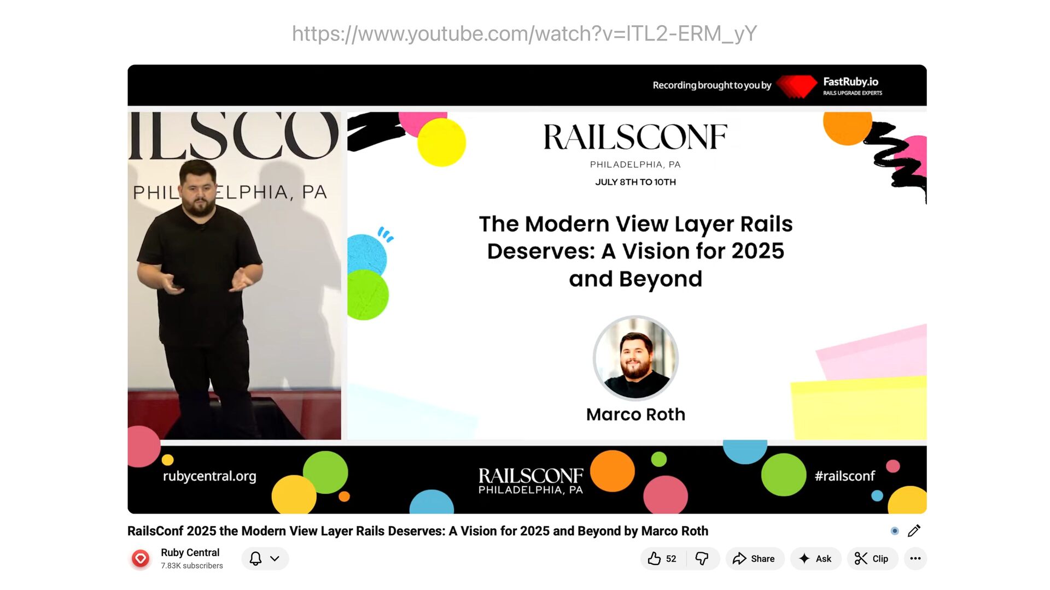The height and width of the screenshot is (590, 1050).
Task: Click the Share arrow button
Action: 755,558
